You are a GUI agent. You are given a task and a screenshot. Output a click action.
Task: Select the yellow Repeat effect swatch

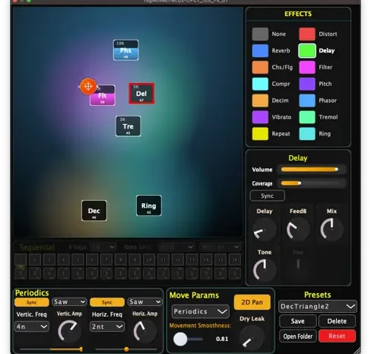(260, 134)
